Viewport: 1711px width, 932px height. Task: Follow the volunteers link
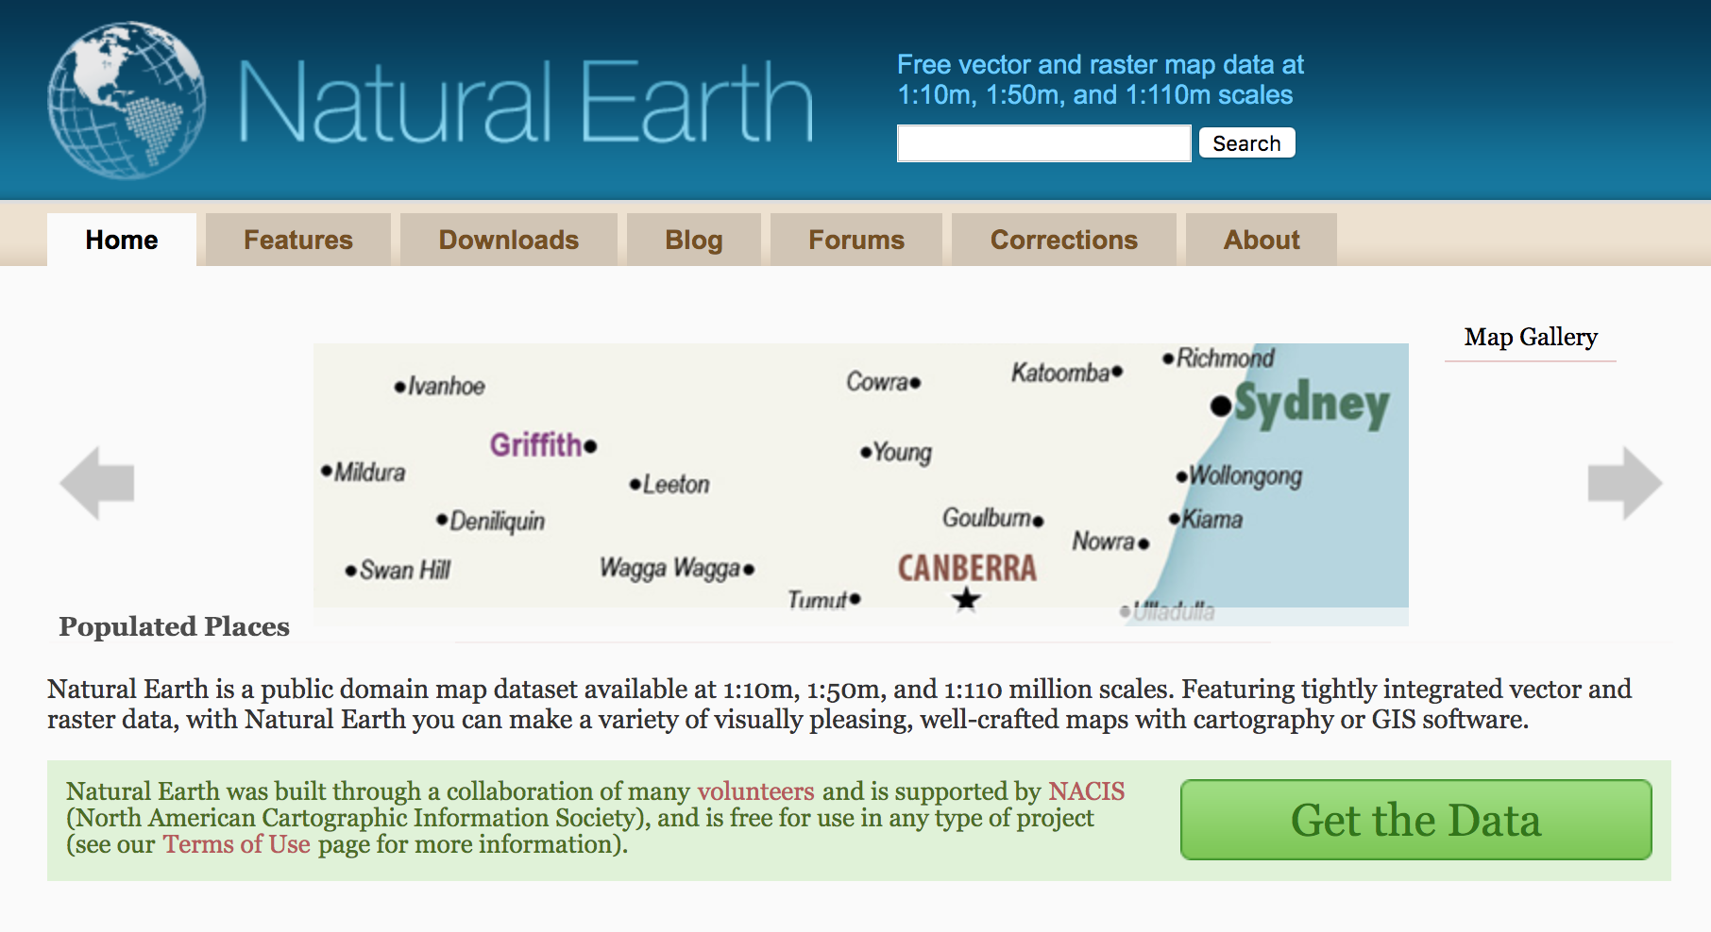pyautogui.click(x=755, y=791)
